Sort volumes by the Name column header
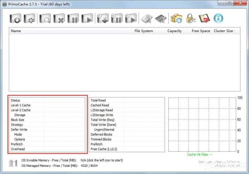Viewport: 249px width, 174px height. coord(16,31)
